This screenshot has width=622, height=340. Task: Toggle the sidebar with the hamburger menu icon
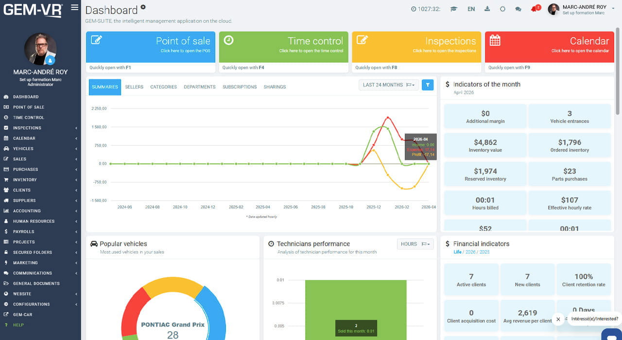pyautogui.click(x=74, y=7)
